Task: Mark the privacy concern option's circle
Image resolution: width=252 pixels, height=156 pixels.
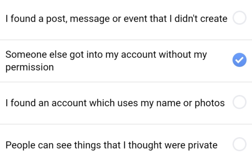Action: 239,144
